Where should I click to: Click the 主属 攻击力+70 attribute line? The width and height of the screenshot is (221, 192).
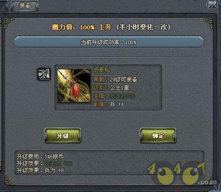click(114, 96)
